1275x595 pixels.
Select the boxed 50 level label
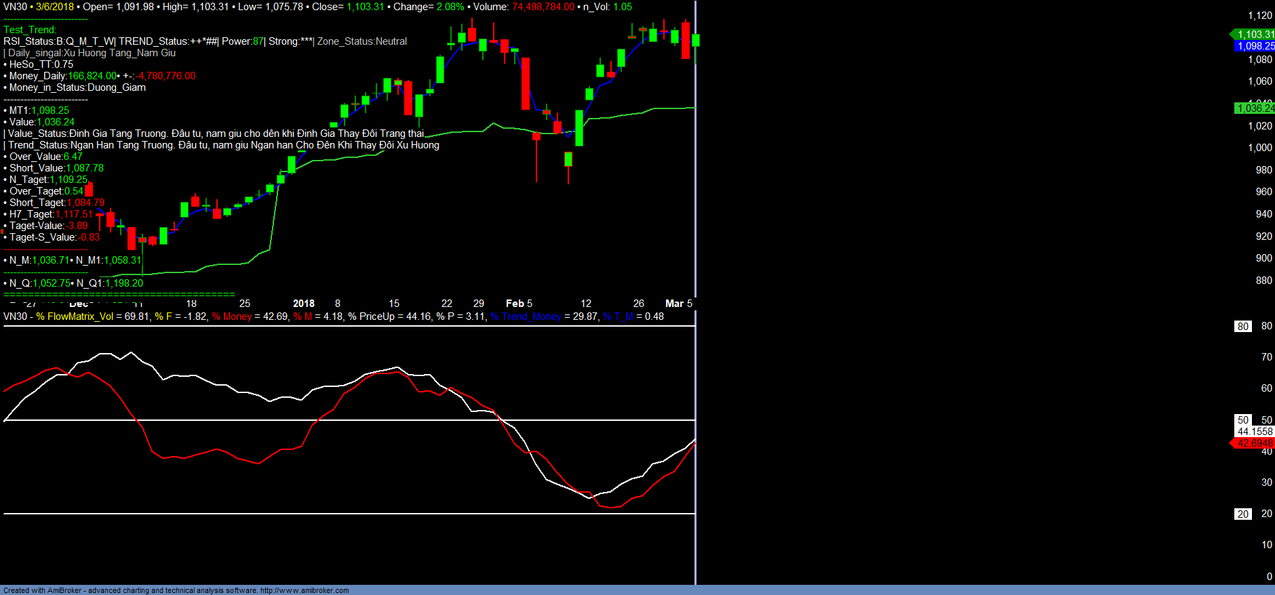tap(1242, 420)
